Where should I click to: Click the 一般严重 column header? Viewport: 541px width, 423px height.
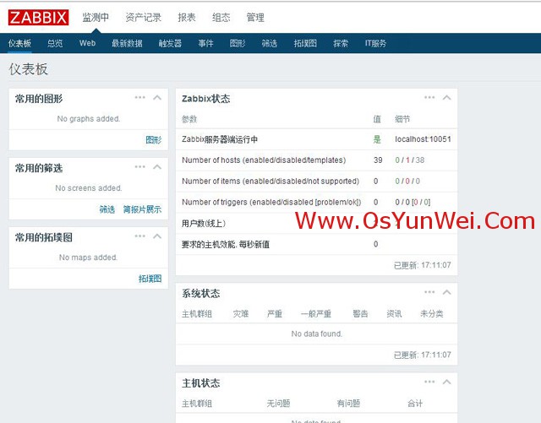coord(316,314)
